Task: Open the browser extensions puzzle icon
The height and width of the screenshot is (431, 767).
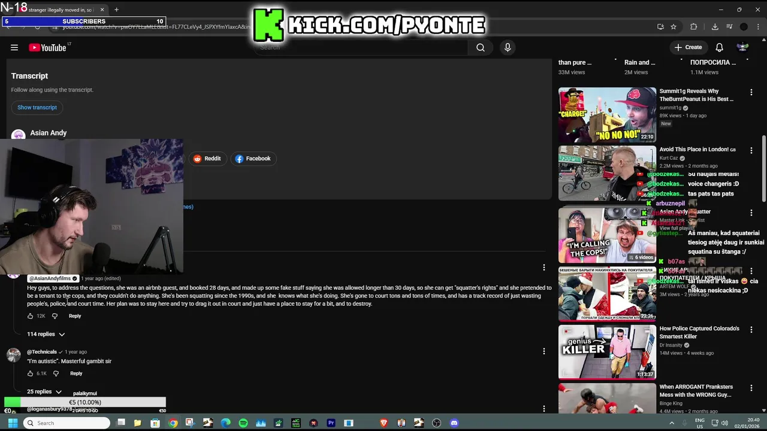Action: (x=694, y=26)
